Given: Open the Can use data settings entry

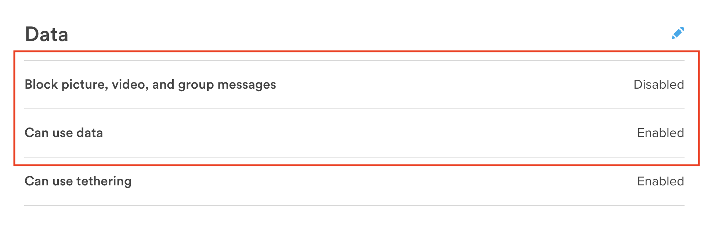Looking at the screenshot, I should coord(64,133).
